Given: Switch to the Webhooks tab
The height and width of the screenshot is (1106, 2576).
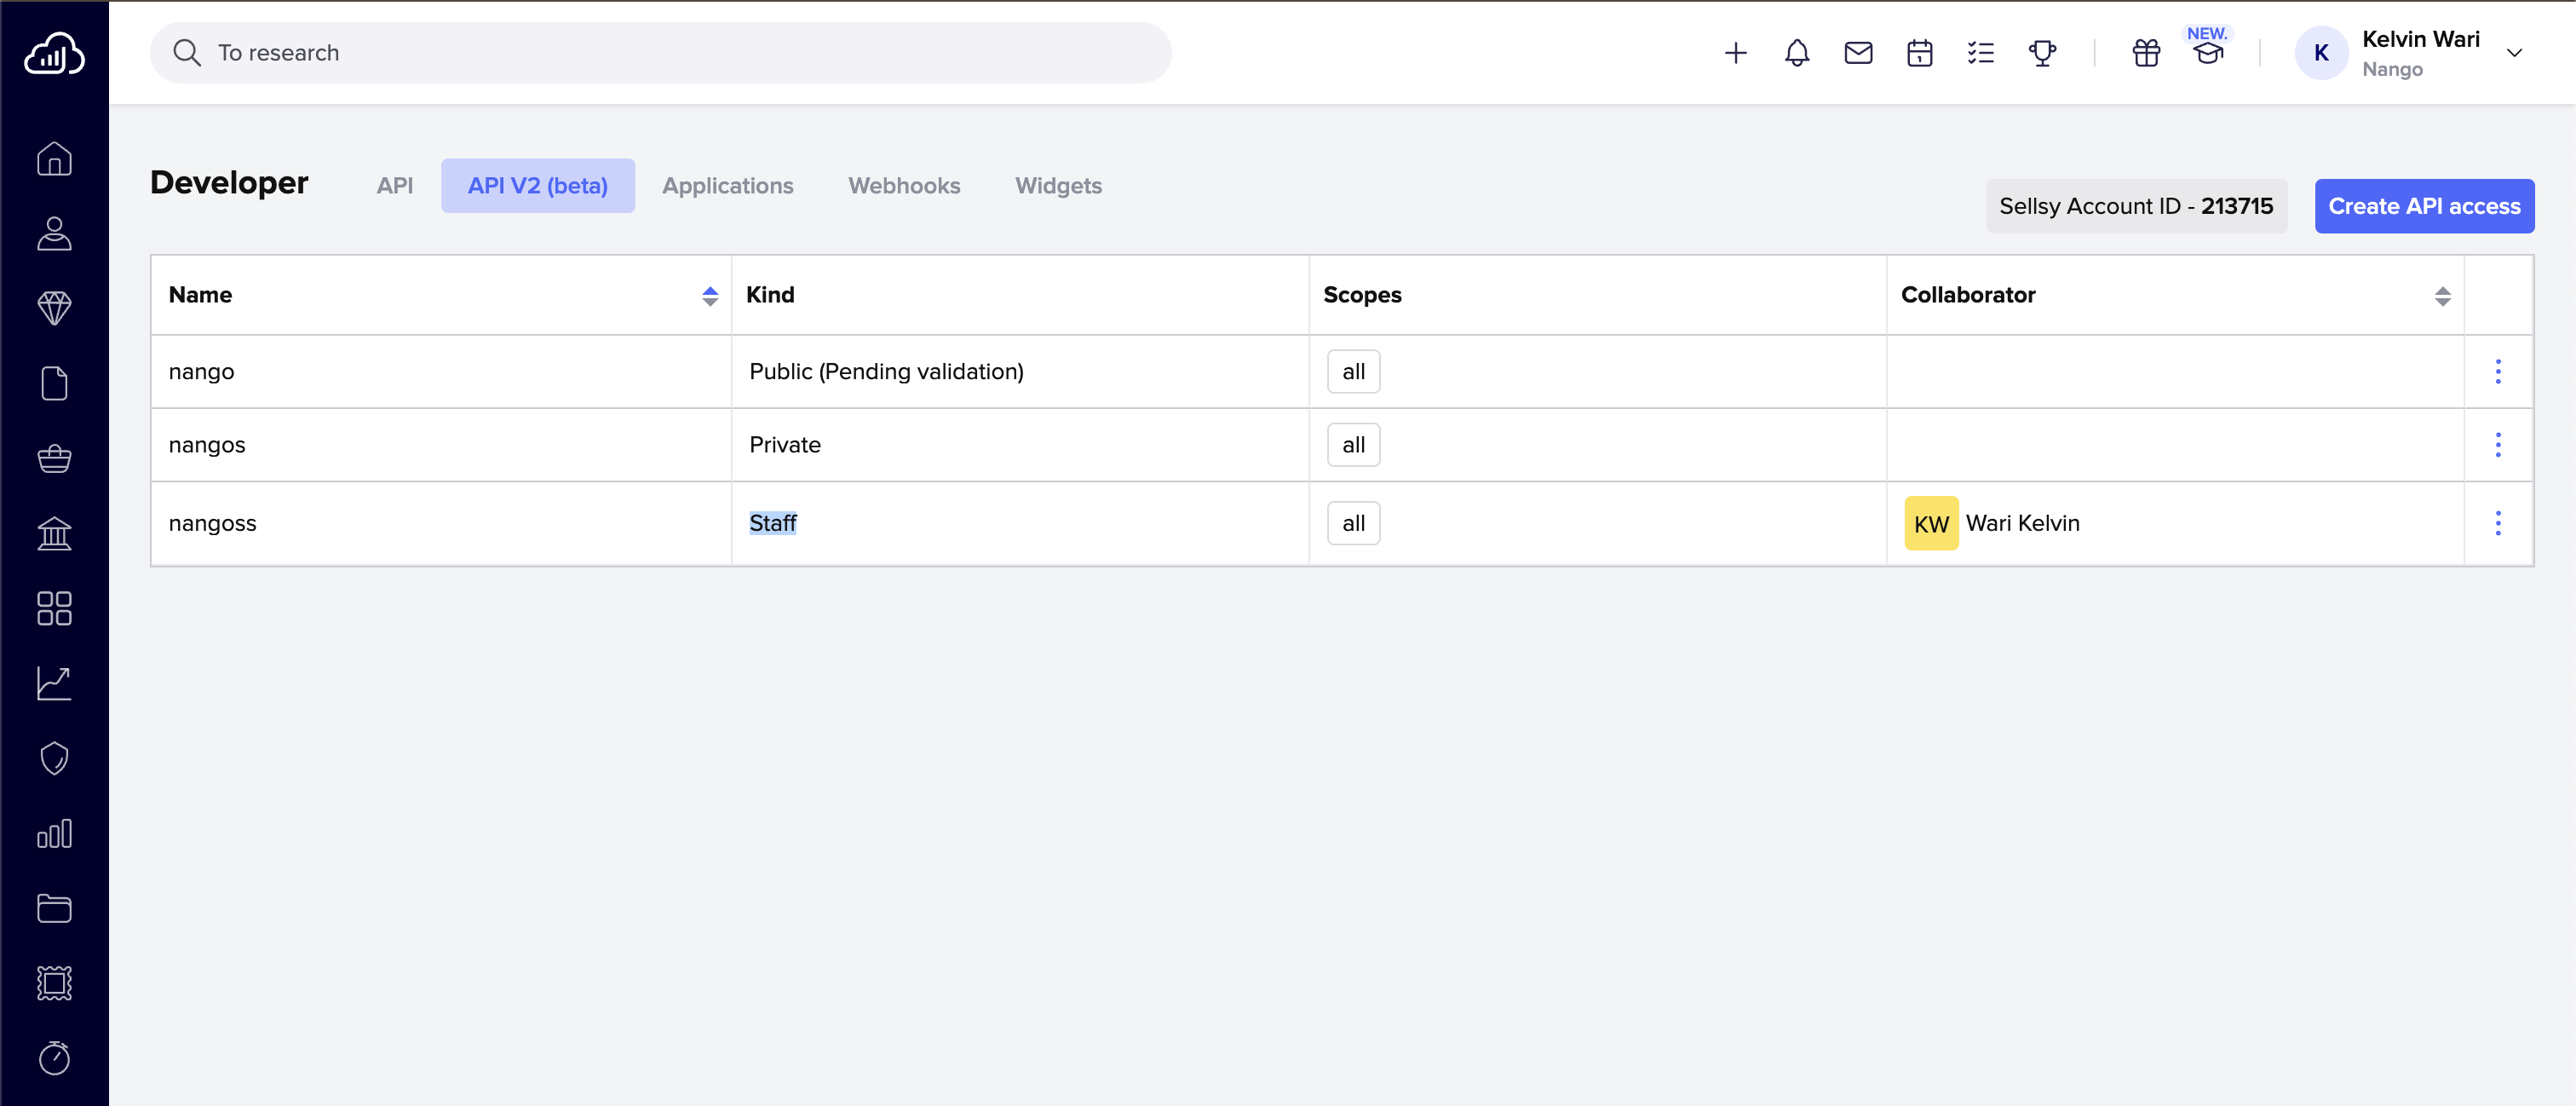Looking at the screenshot, I should click(903, 186).
